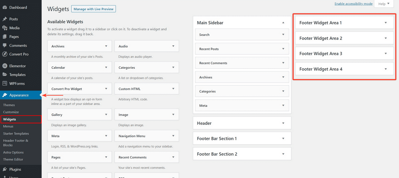Image resolution: width=399 pixels, height=178 pixels.
Task: Expand the Custom HTML widget arrow
Action: [173, 89]
